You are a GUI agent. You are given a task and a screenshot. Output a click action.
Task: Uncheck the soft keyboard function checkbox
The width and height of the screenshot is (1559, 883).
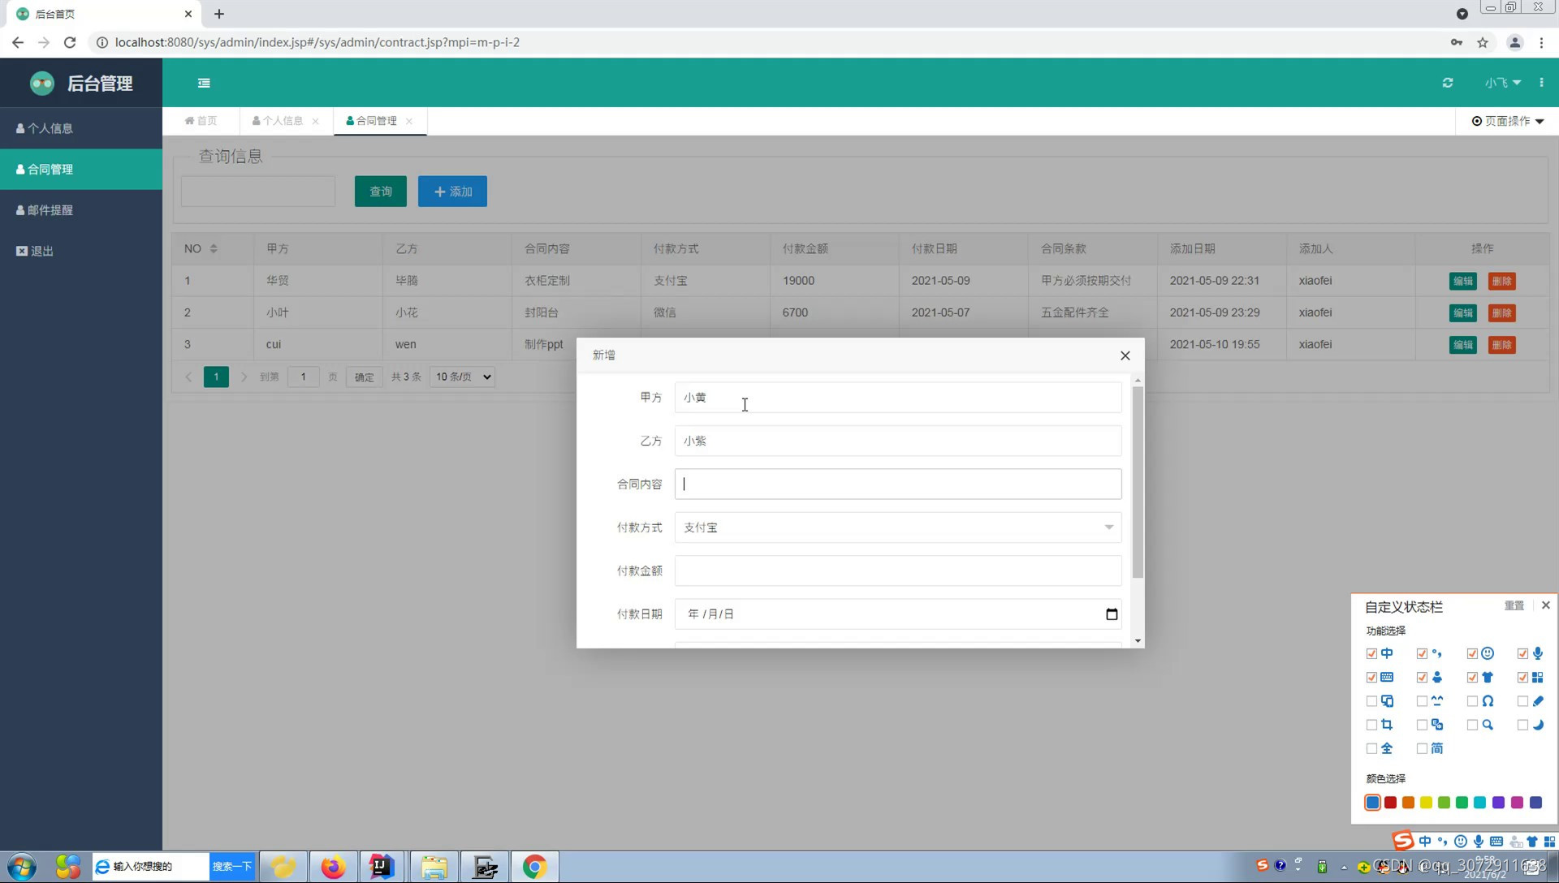[x=1371, y=677]
